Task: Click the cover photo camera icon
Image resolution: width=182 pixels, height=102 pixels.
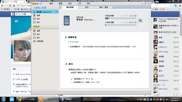Action: (x=16, y=21)
